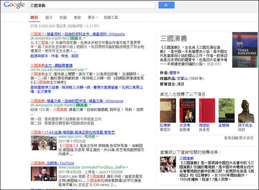Expand dropdown arrow beside cls.hs.yzu.edu.tw URL

86,70
